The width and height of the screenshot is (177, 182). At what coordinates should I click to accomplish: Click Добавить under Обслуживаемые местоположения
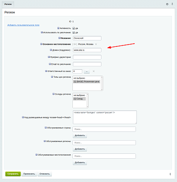[80, 162]
